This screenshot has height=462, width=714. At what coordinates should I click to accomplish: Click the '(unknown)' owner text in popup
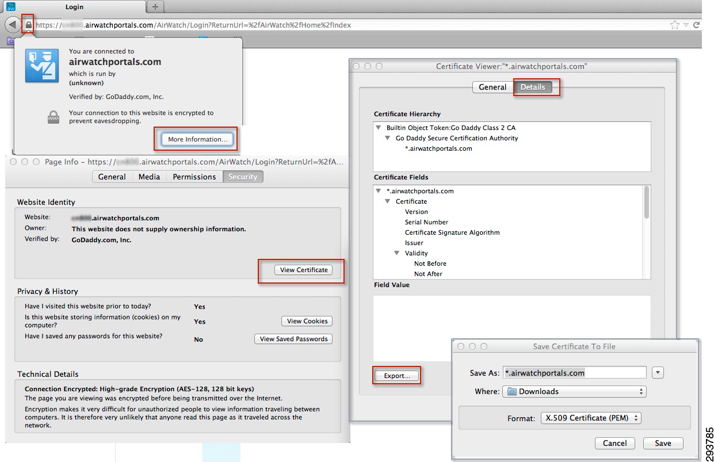(x=86, y=83)
